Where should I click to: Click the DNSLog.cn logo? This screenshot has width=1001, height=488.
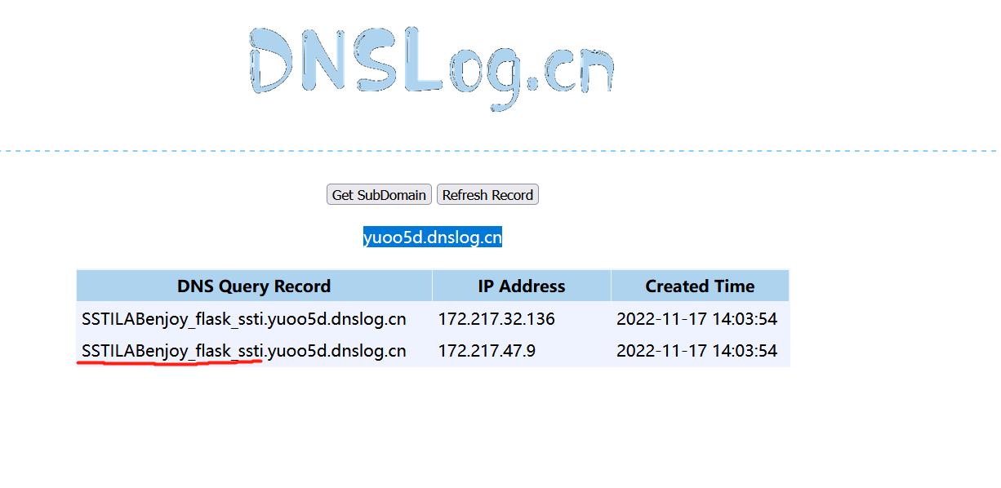click(430, 69)
